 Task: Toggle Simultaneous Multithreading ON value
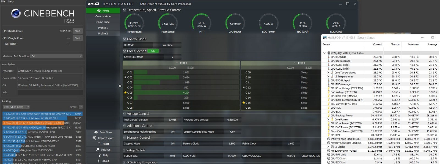click(173, 132)
